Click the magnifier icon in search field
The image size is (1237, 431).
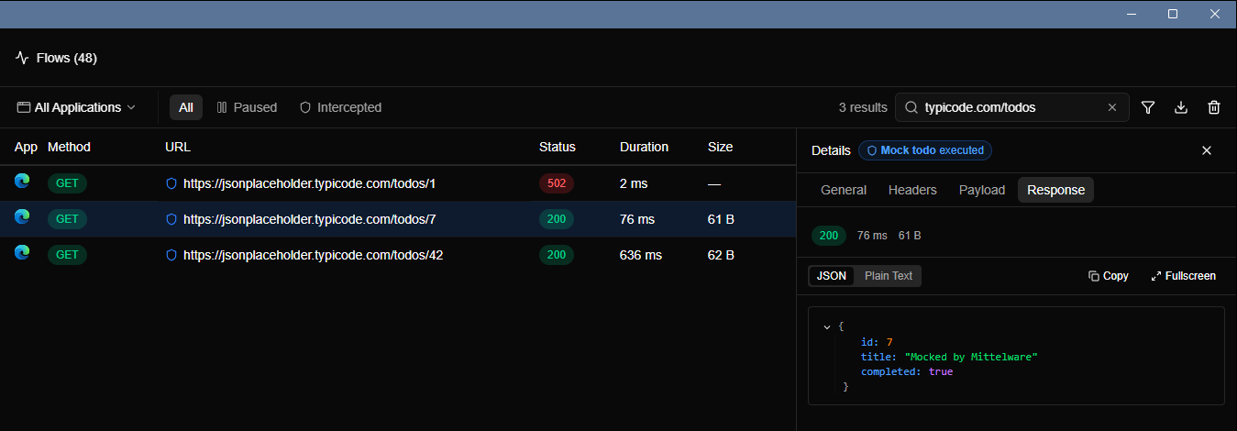point(911,107)
